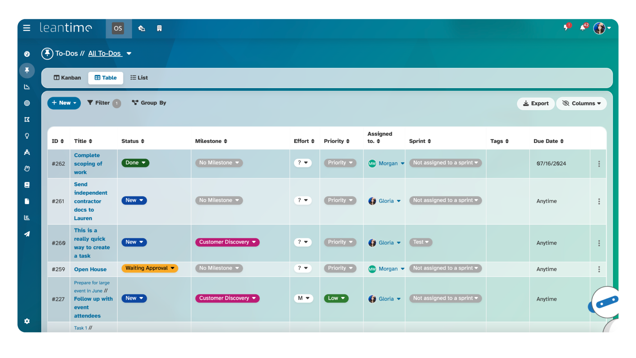Screen dimensions: 636x358
Task: Click the hamburger menu beside leantime logo
Action: 27,28
